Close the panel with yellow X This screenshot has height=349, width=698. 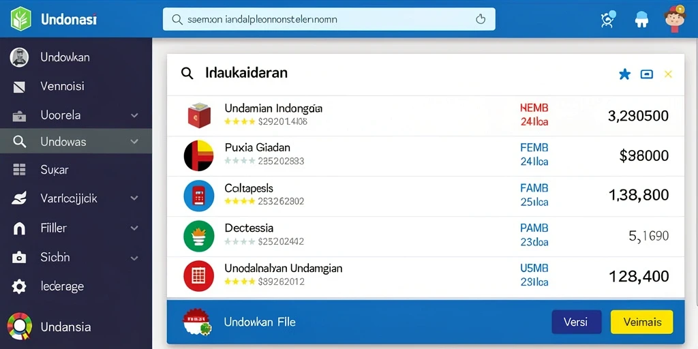click(x=668, y=74)
